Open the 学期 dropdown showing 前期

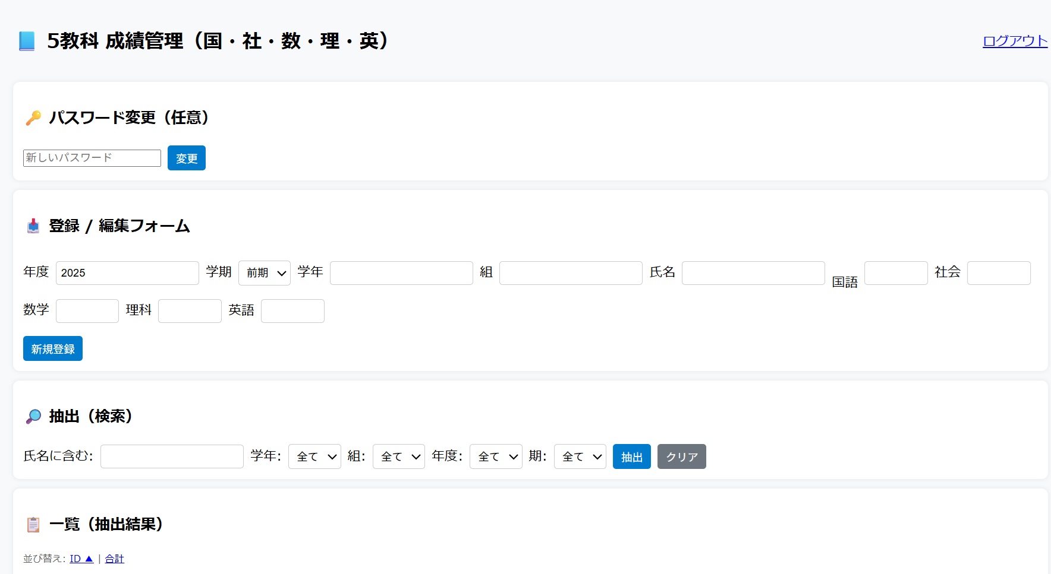[x=264, y=273]
